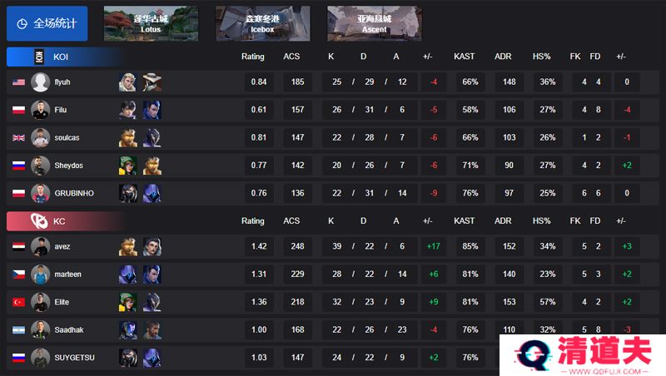Click the Sheydos player name
Image resolution: width=666 pixels, height=376 pixels.
coord(68,165)
